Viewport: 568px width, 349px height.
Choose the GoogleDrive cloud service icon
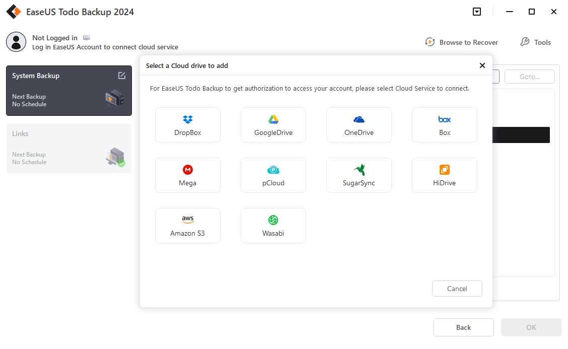pos(273,119)
